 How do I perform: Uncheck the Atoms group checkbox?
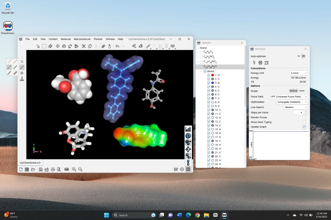[x=205, y=71]
